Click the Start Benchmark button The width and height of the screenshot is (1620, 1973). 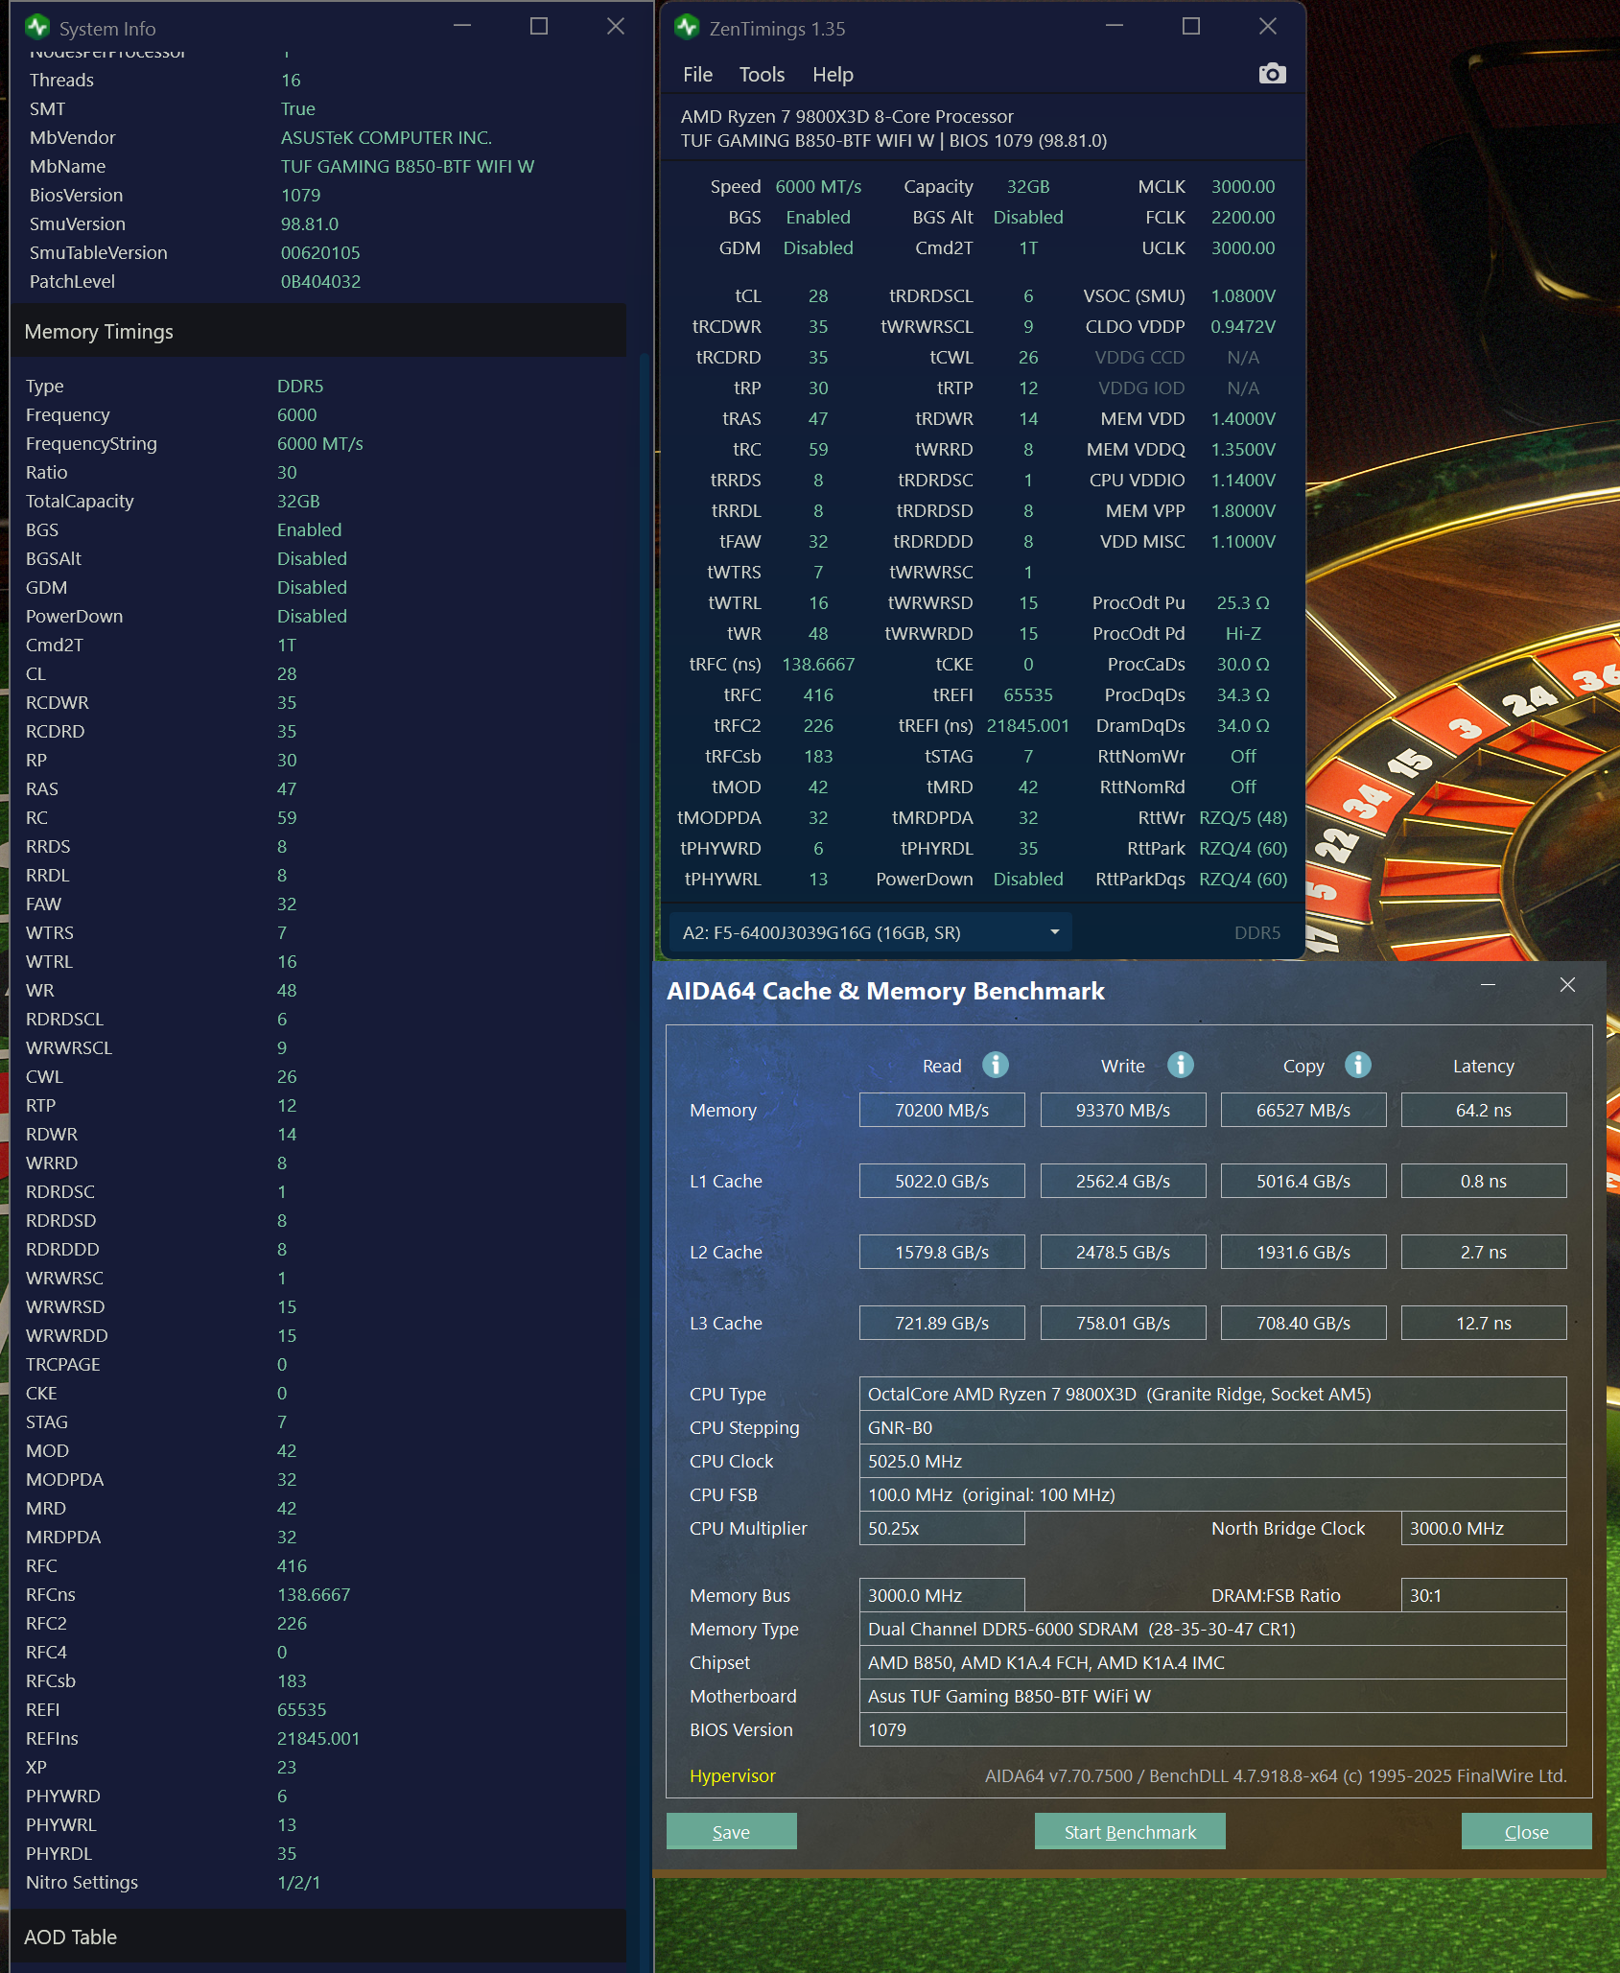(x=1130, y=1832)
